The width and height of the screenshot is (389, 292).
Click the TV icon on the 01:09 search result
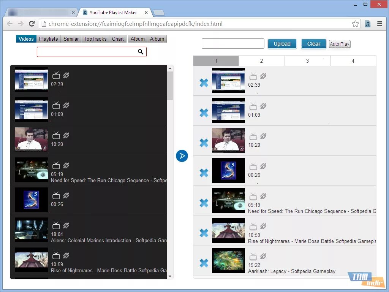[56, 105]
